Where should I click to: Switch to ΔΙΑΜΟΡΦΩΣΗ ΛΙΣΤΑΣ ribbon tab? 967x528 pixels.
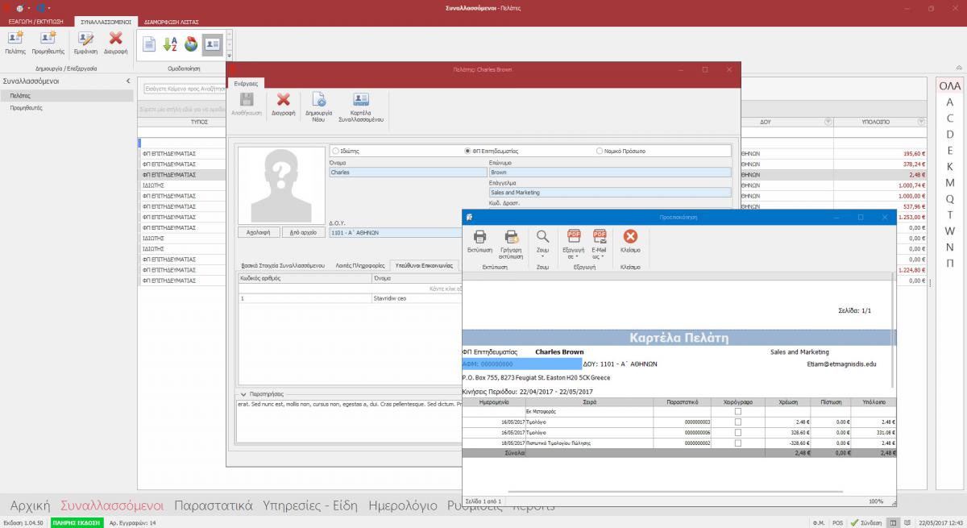(x=171, y=22)
